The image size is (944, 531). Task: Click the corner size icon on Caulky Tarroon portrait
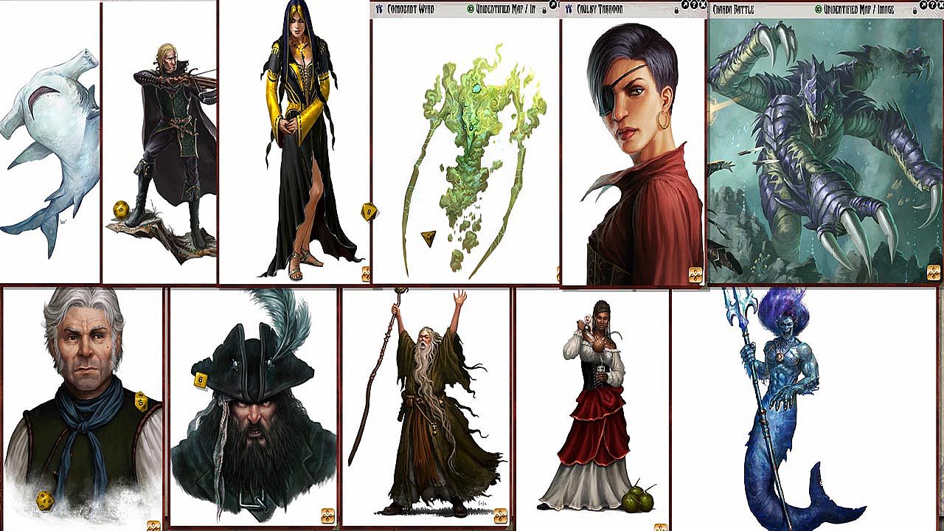click(x=695, y=275)
